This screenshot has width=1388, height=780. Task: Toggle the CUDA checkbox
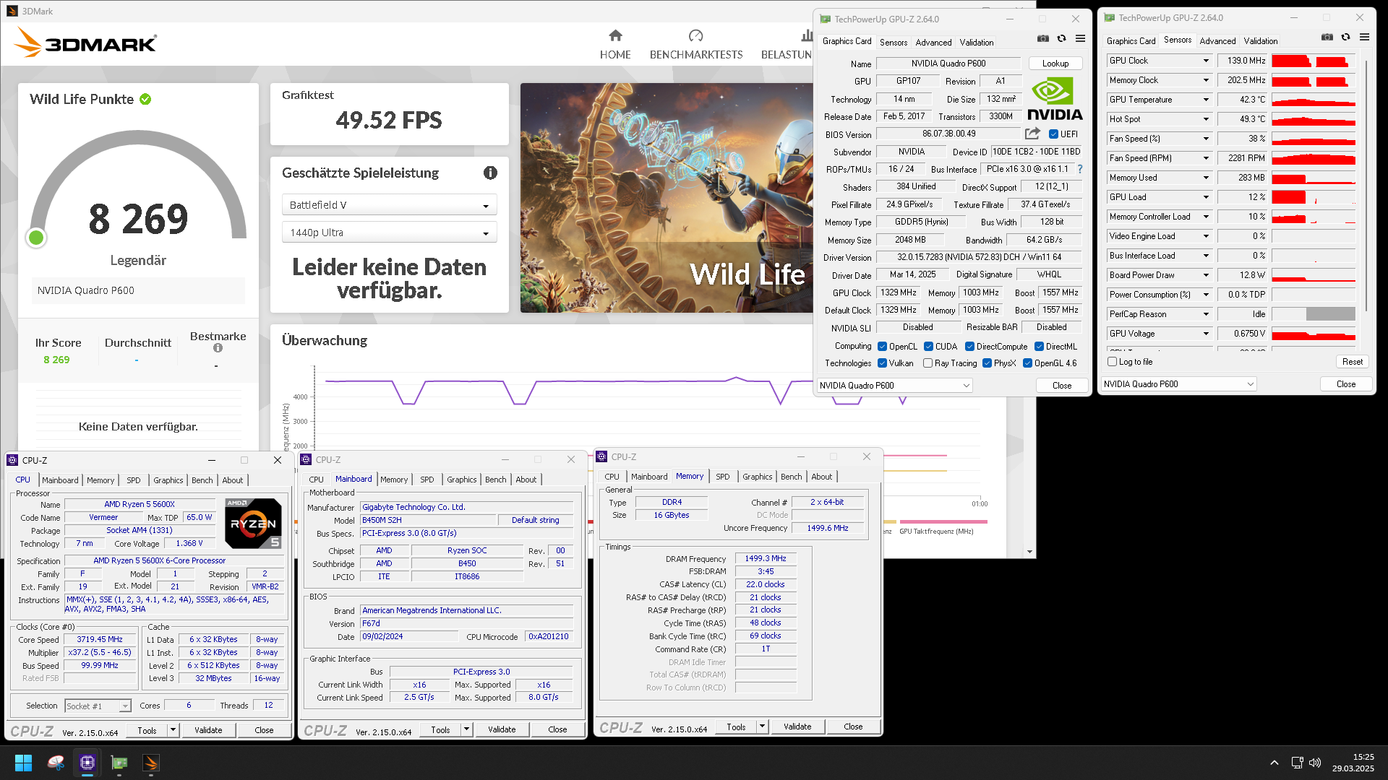(928, 347)
